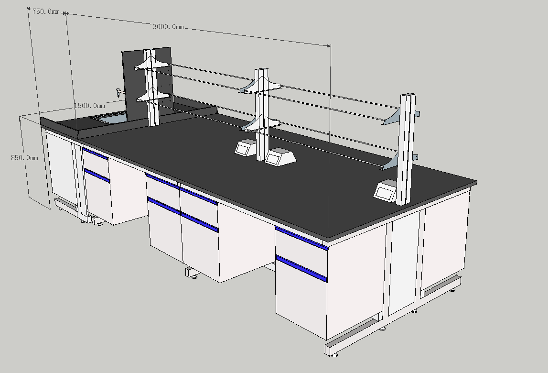
Task: Select top blue handle on rightmost drawer unit
Action: pyautogui.click(x=301, y=238)
